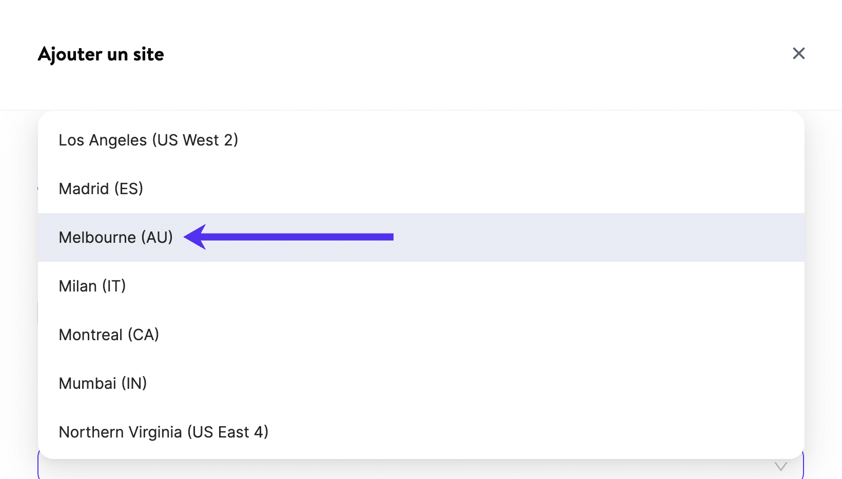The width and height of the screenshot is (842, 479).
Task: Select Milan (IT) data center
Action: coord(92,286)
